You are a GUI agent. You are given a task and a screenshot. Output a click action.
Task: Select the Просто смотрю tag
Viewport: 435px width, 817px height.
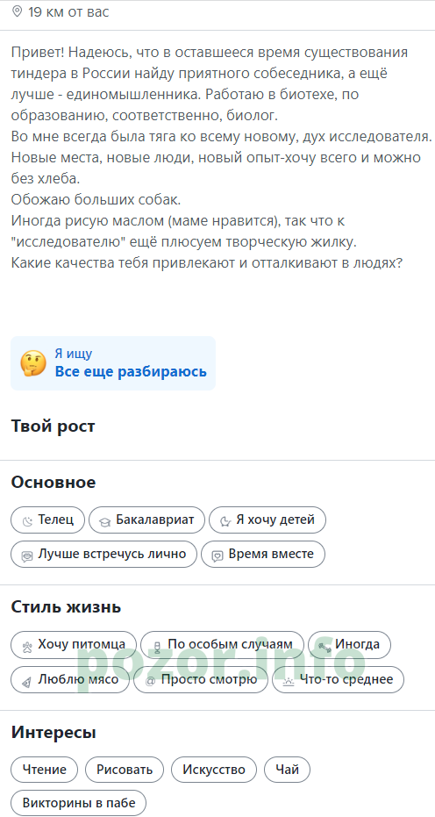201,680
